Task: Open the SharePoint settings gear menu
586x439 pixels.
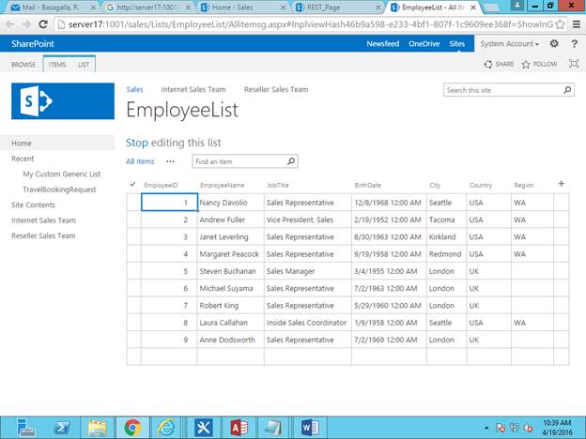Action: click(x=554, y=44)
